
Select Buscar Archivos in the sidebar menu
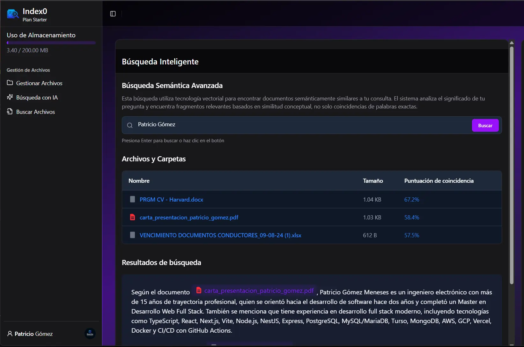(35, 112)
